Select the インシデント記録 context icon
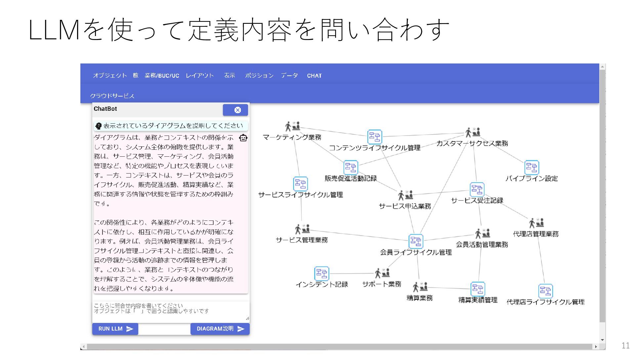This screenshot has width=635, height=357. (x=322, y=274)
